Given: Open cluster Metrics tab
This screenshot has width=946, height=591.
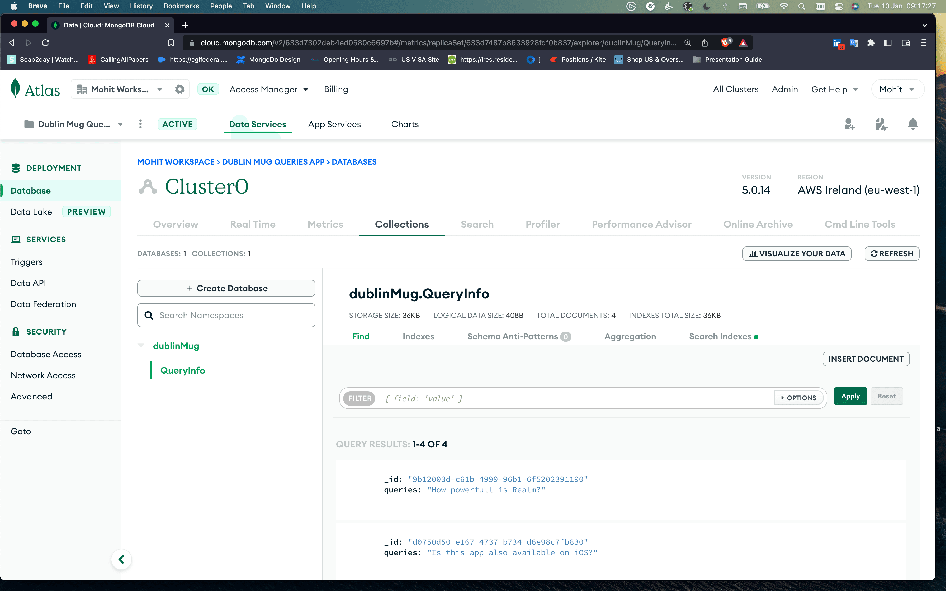Looking at the screenshot, I should click(x=325, y=224).
